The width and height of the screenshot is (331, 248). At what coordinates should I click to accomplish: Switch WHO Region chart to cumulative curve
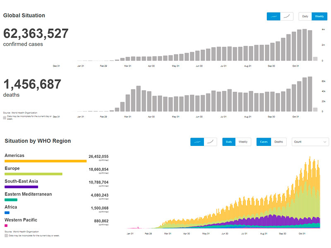pyautogui.click(x=211, y=142)
